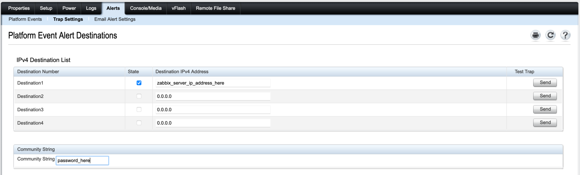Send test trap for Destination2
The height and width of the screenshot is (175, 580).
545,96
